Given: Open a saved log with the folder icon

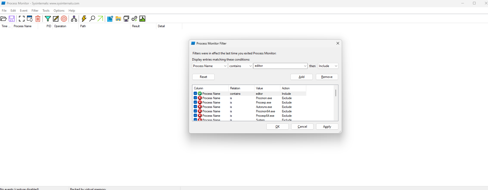Looking at the screenshot, I should click(4, 19).
